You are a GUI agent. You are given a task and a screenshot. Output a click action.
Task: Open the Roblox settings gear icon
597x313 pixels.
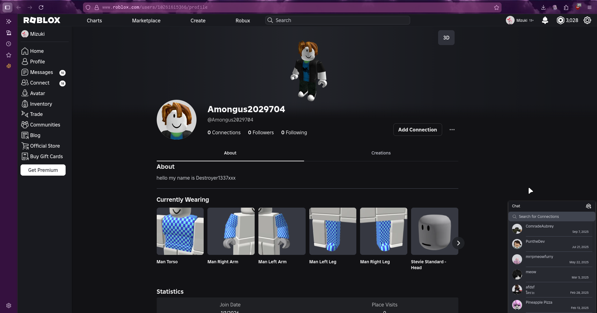[x=587, y=21]
